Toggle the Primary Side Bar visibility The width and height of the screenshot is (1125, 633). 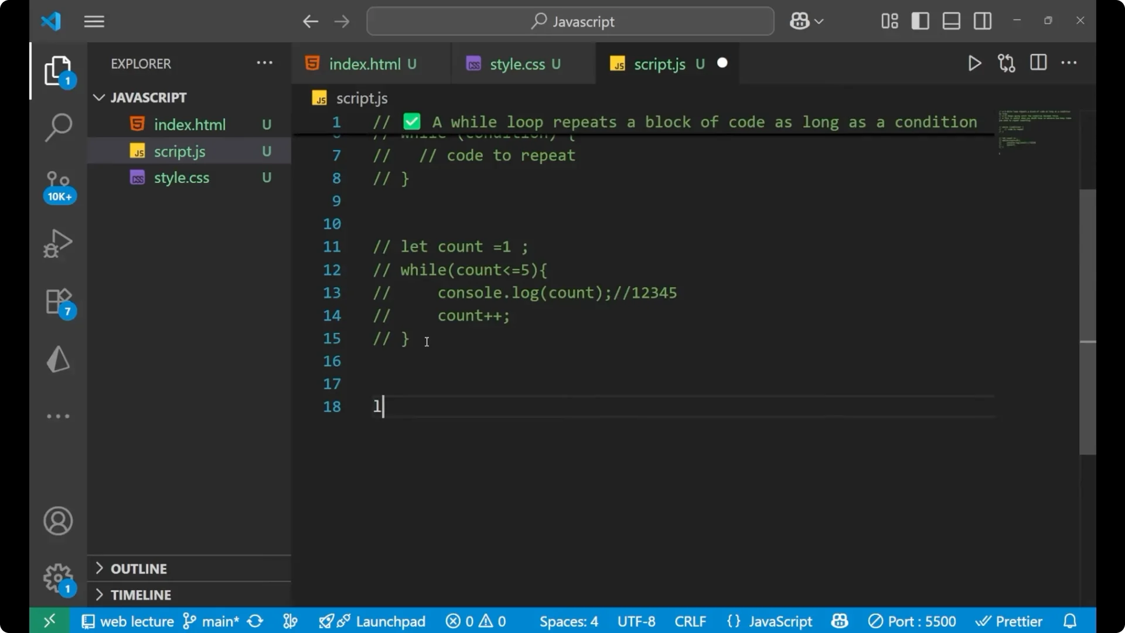920,21
